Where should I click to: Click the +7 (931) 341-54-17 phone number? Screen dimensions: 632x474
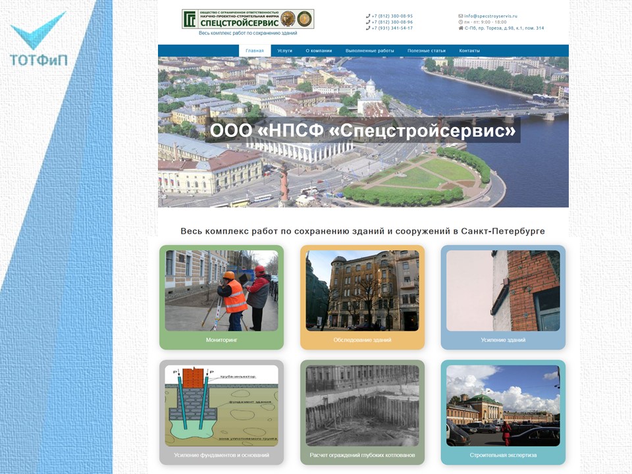(392, 28)
